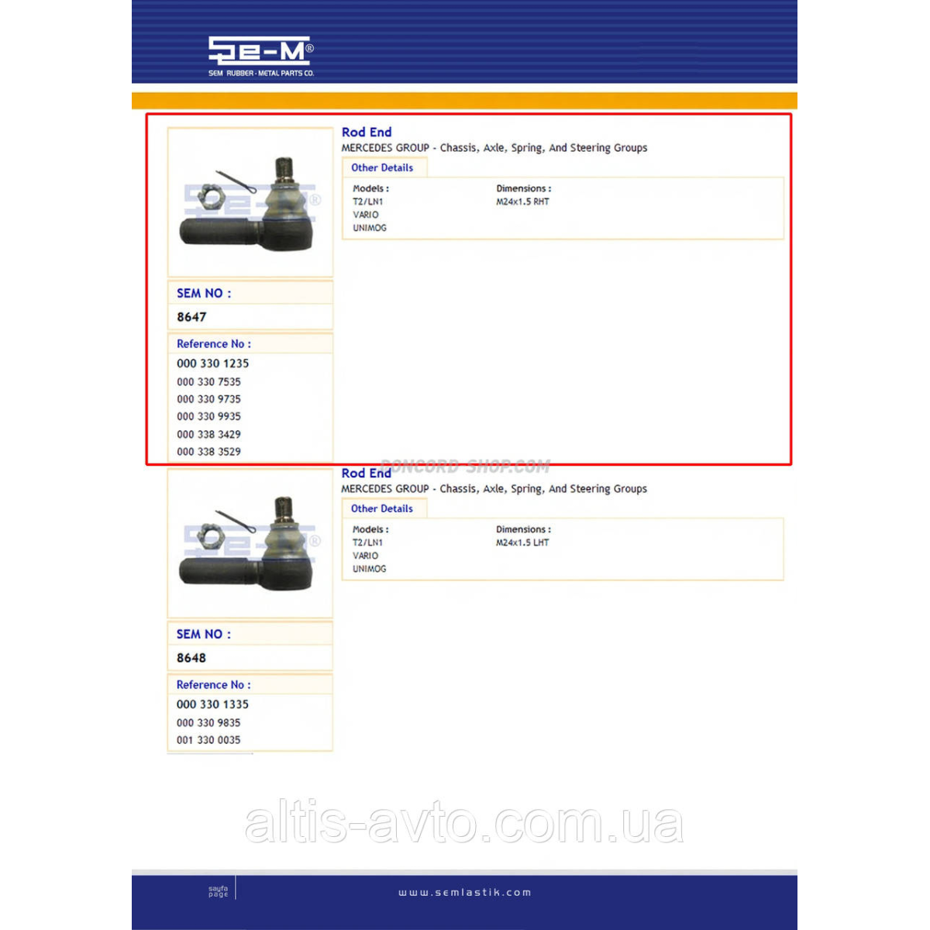
Task: Select the second Rod End title
Action: 366,474
